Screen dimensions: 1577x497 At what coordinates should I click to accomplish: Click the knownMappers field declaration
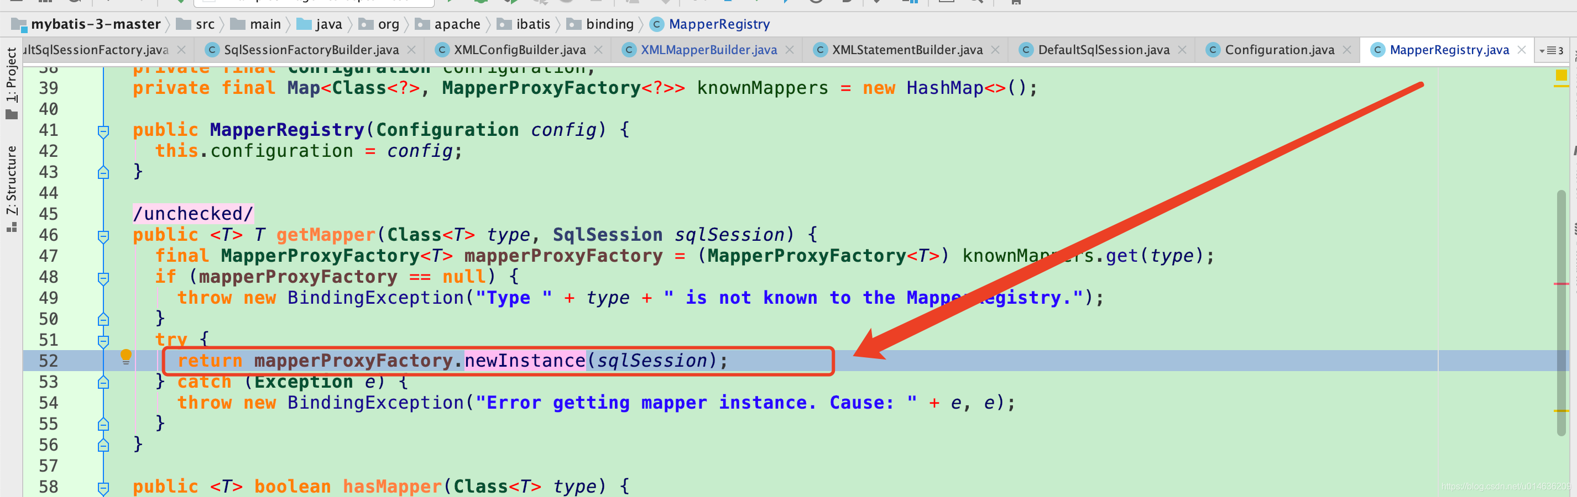point(762,88)
